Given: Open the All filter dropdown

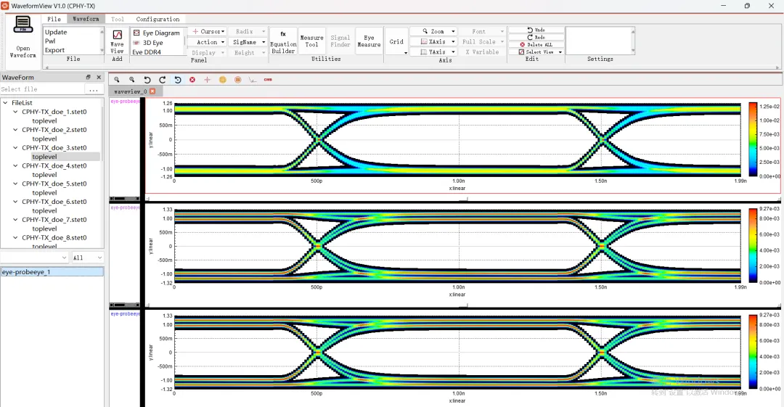Looking at the screenshot, I should point(88,258).
